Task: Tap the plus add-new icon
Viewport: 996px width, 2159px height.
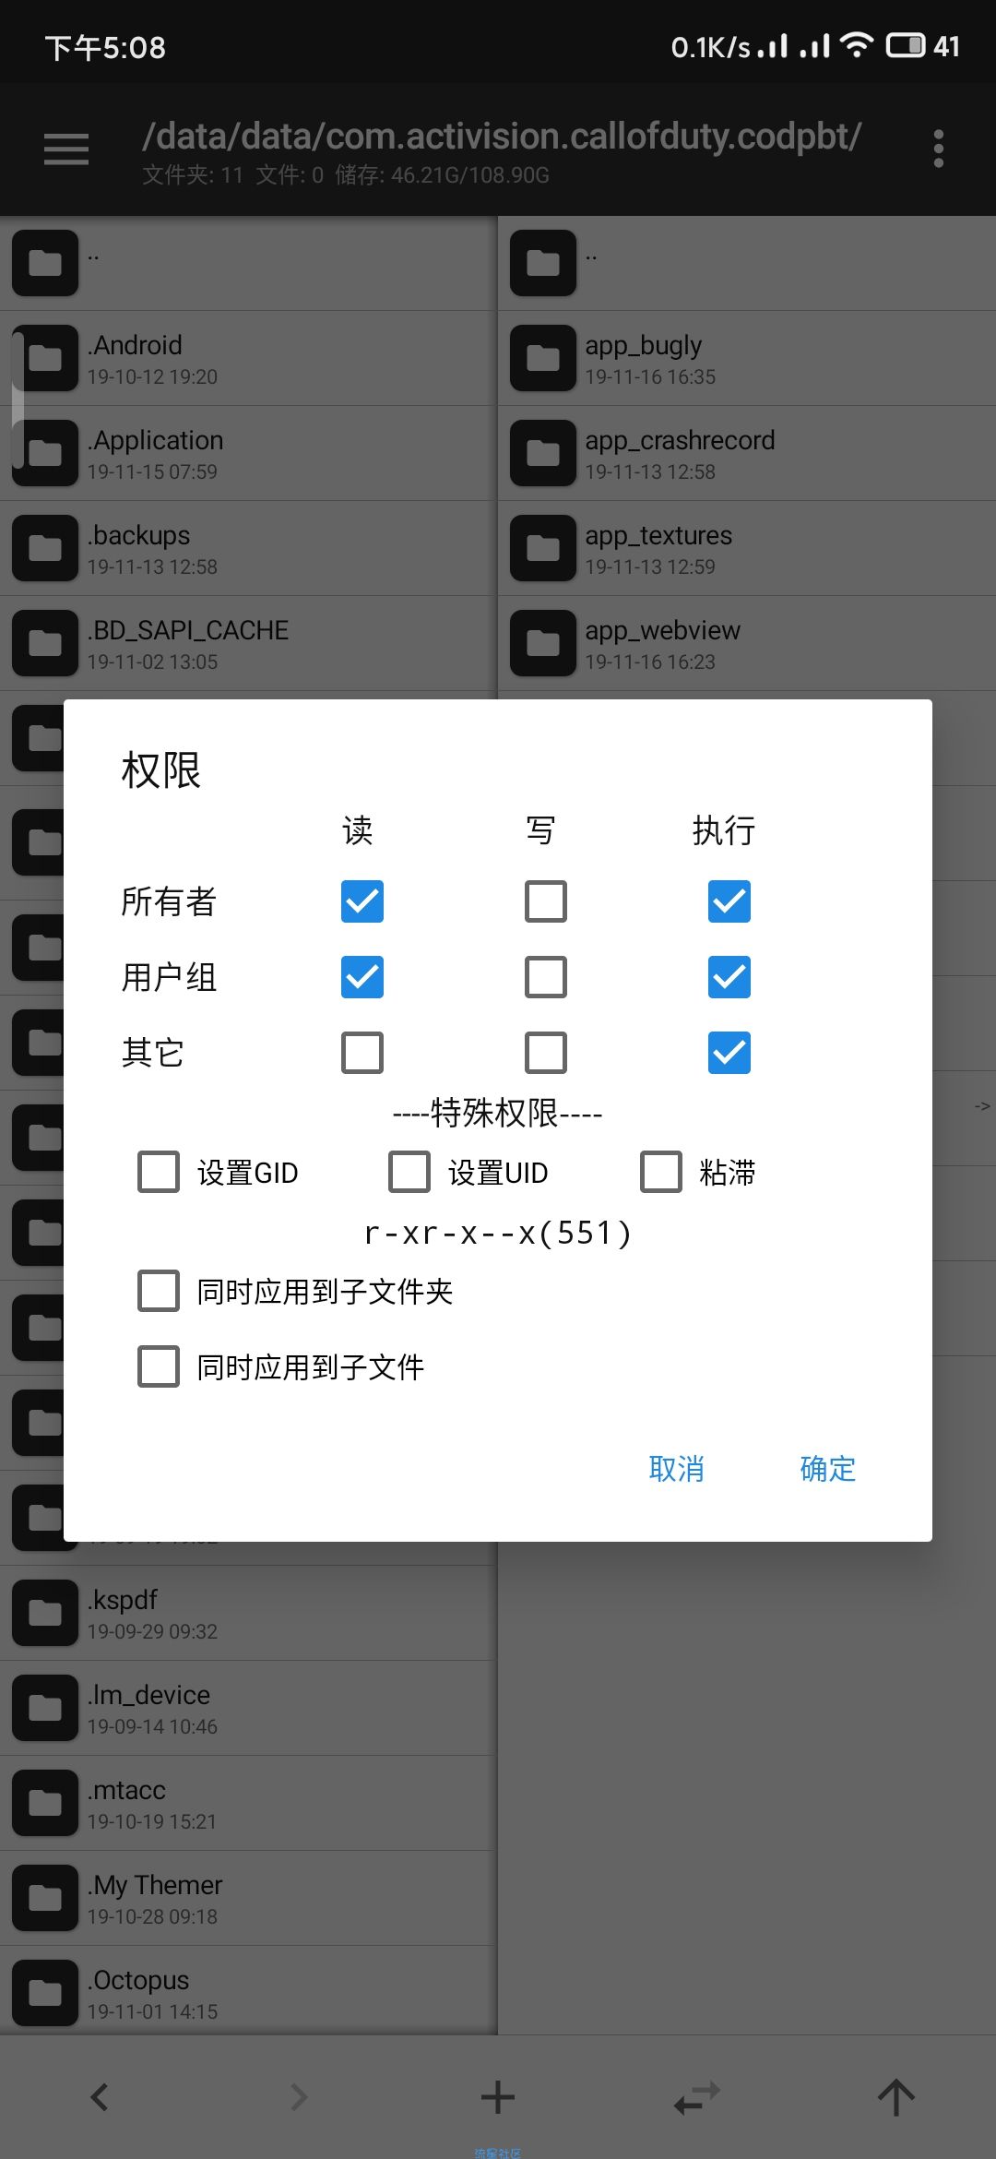Action: pos(498,2097)
